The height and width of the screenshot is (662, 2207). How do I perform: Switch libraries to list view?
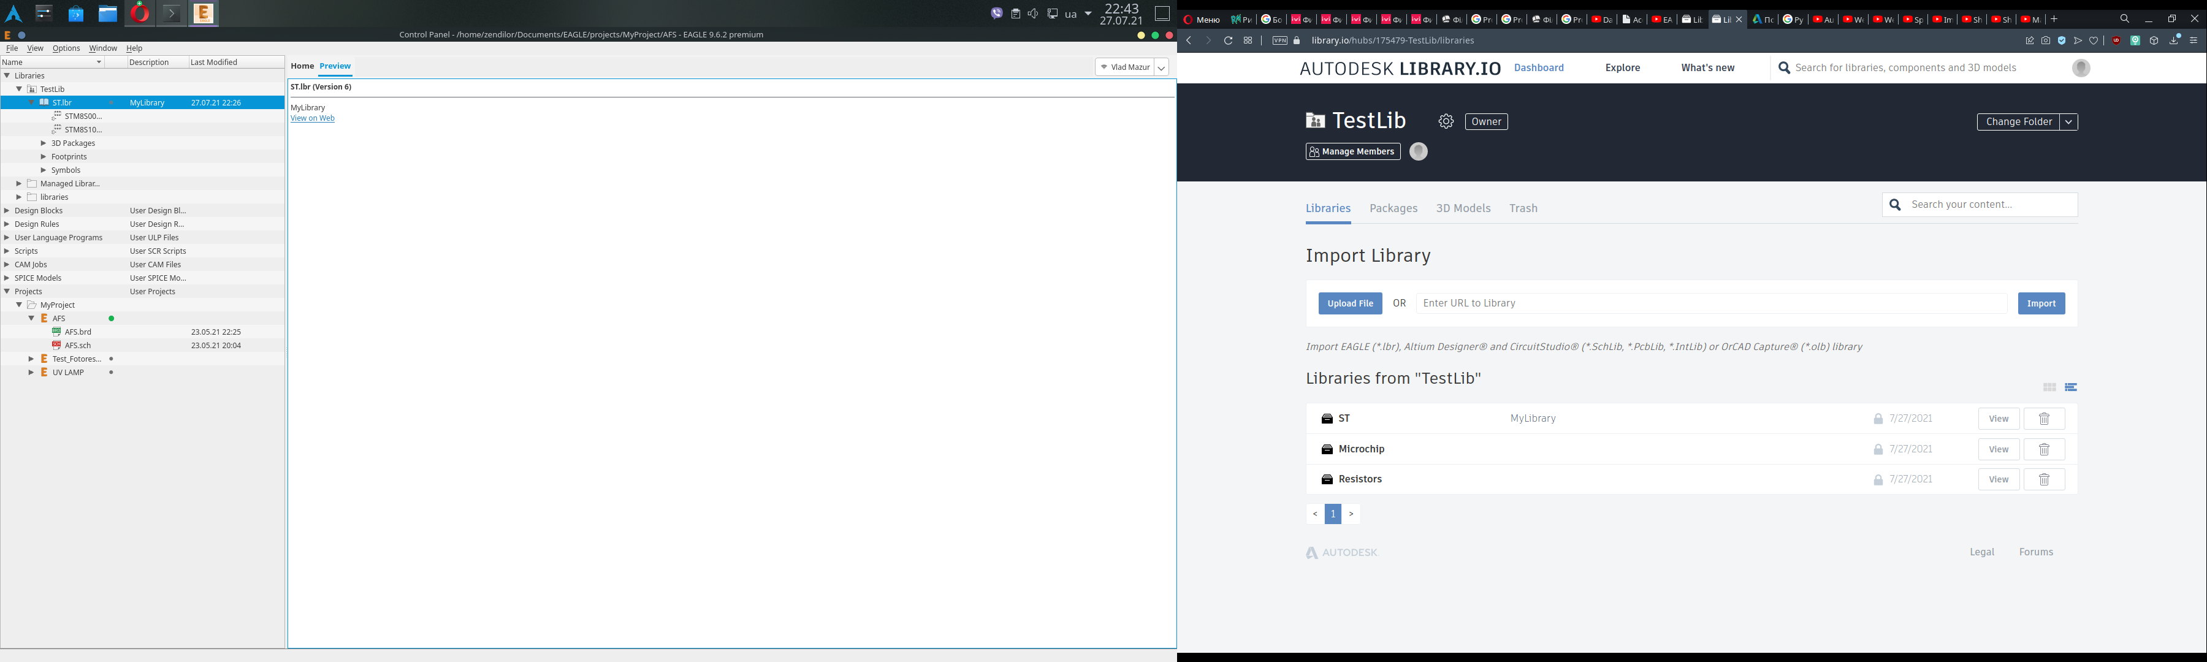click(2071, 387)
